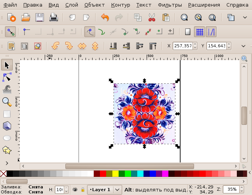Zoom to fit drawing icon
This screenshot has height=195, width=252.
coord(198,17)
